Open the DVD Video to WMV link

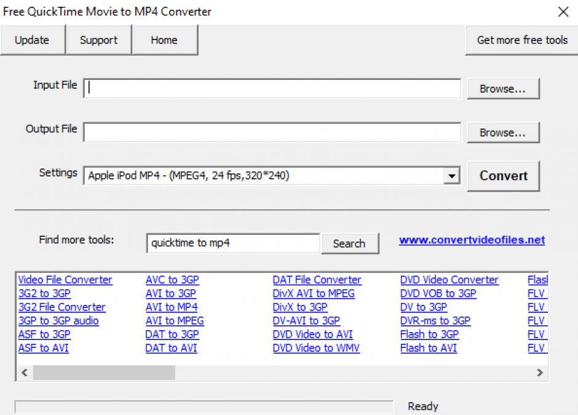tap(316, 348)
